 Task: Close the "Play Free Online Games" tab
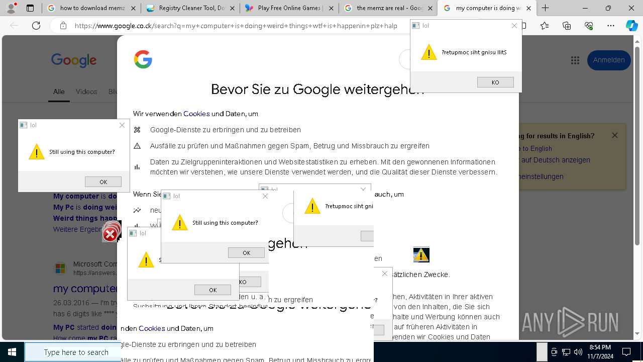[x=332, y=8]
